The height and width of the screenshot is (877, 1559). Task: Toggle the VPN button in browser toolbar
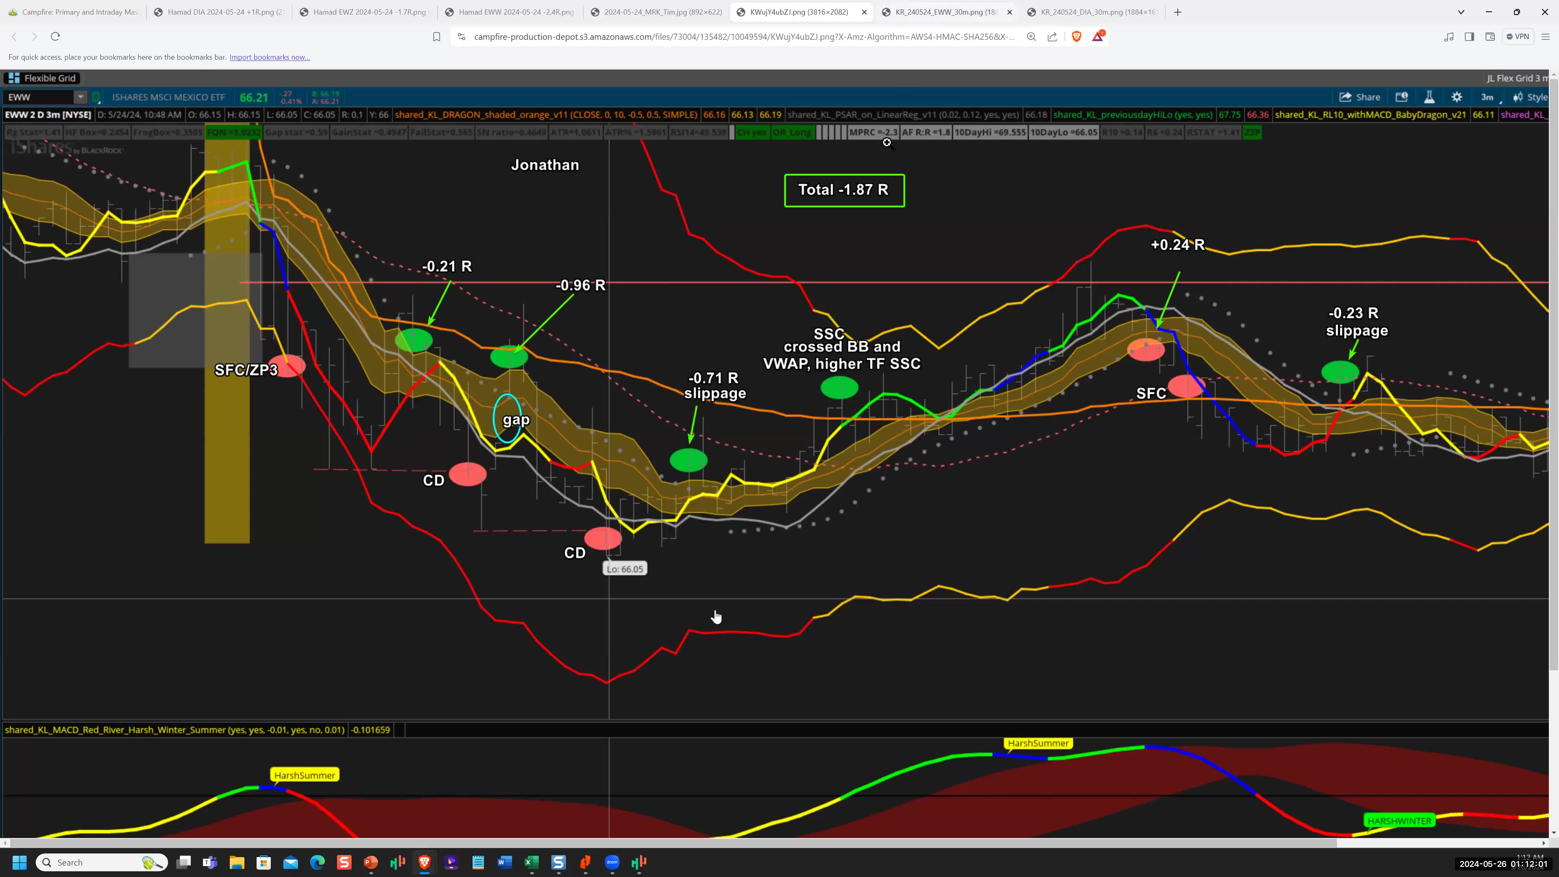point(1518,37)
